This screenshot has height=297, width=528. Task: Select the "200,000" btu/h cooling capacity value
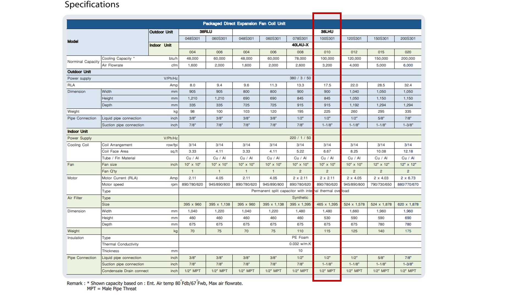click(x=408, y=59)
